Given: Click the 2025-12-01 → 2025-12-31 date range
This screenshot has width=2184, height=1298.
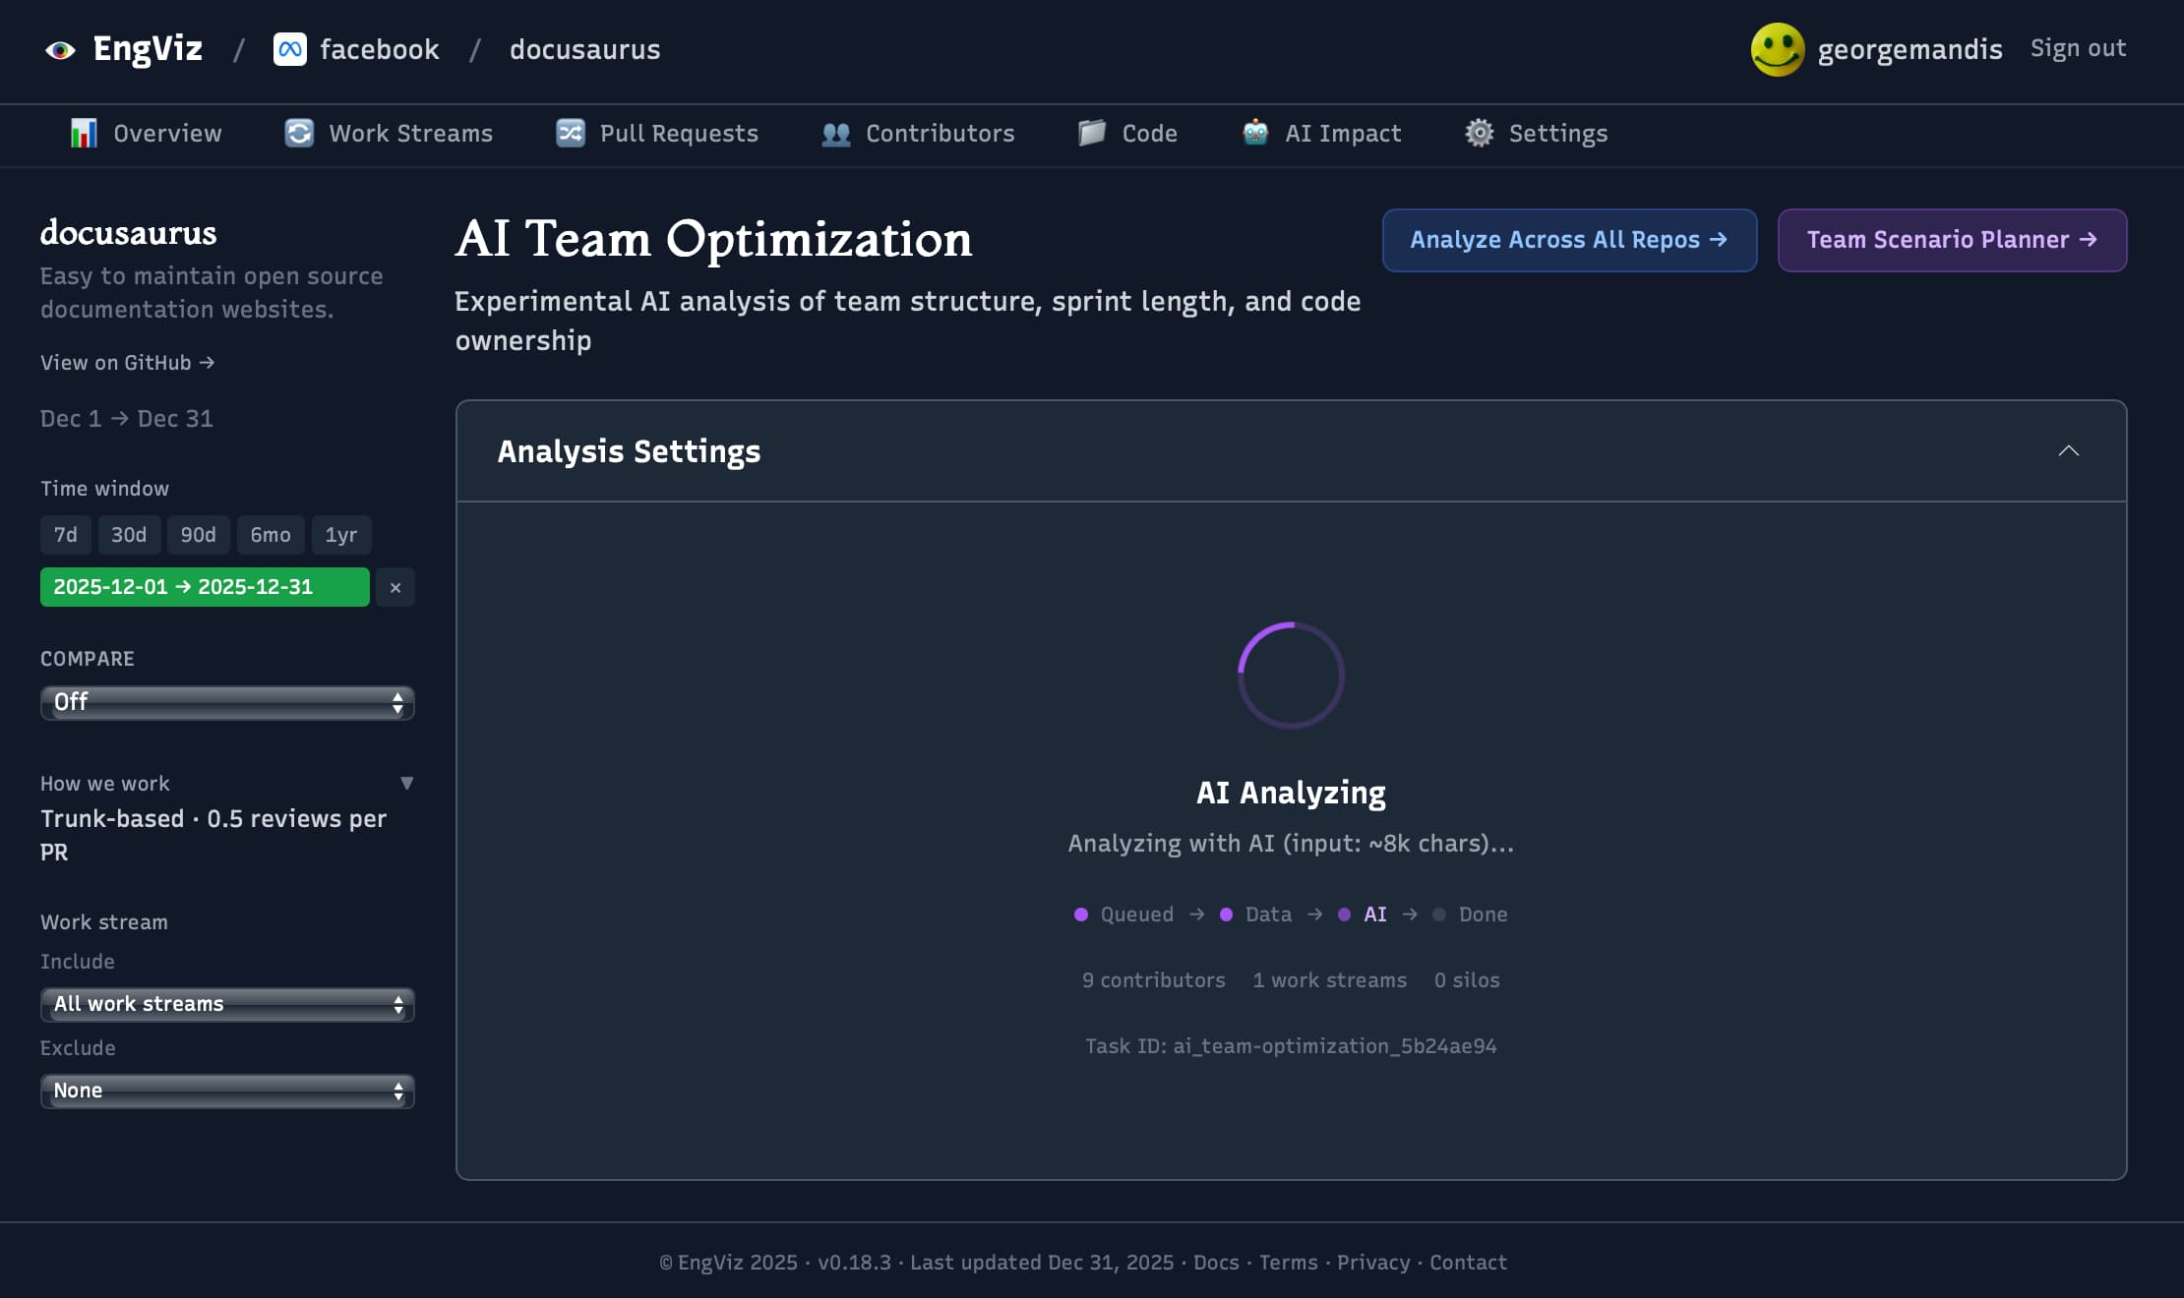Looking at the screenshot, I should tap(205, 587).
